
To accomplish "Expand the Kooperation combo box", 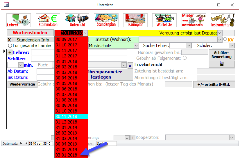I will pos(232,137).
